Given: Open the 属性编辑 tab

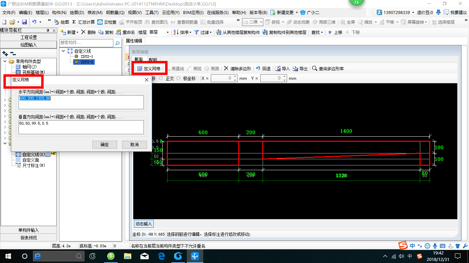Looking at the screenshot, I should [135, 41].
